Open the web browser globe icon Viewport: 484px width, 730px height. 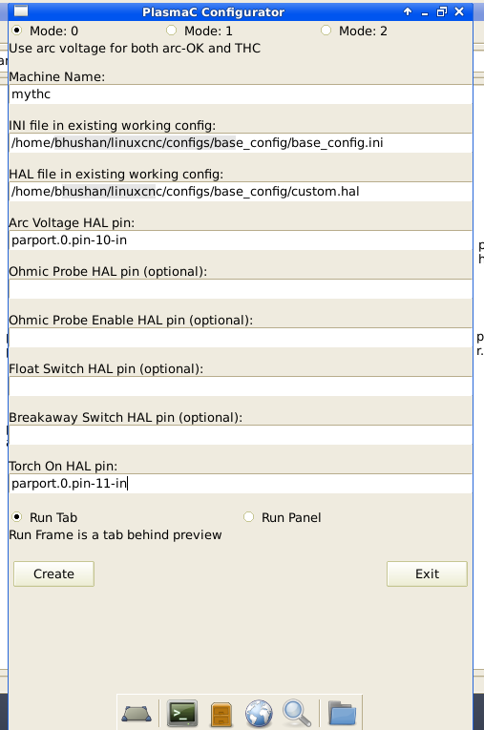click(259, 713)
